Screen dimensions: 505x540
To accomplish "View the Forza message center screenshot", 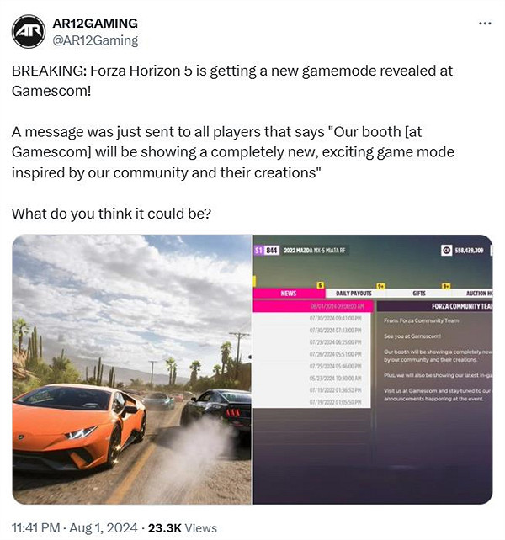I will click(373, 369).
